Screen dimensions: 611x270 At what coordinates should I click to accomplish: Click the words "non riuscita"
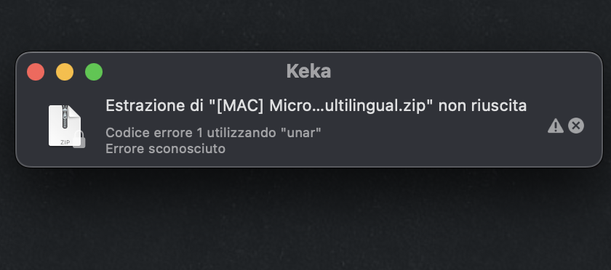click(482, 105)
